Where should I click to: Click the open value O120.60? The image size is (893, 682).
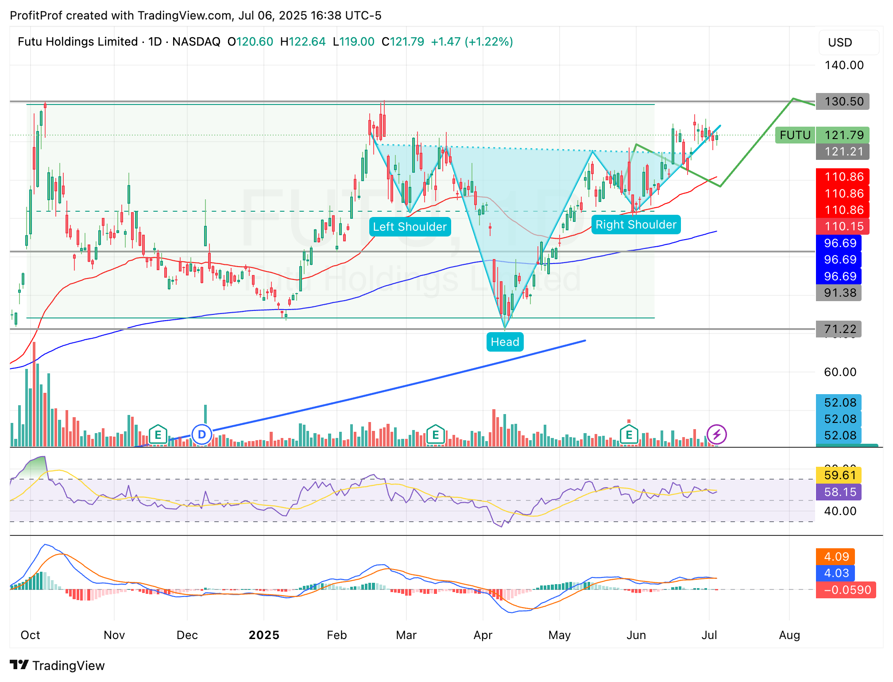tap(250, 42)
